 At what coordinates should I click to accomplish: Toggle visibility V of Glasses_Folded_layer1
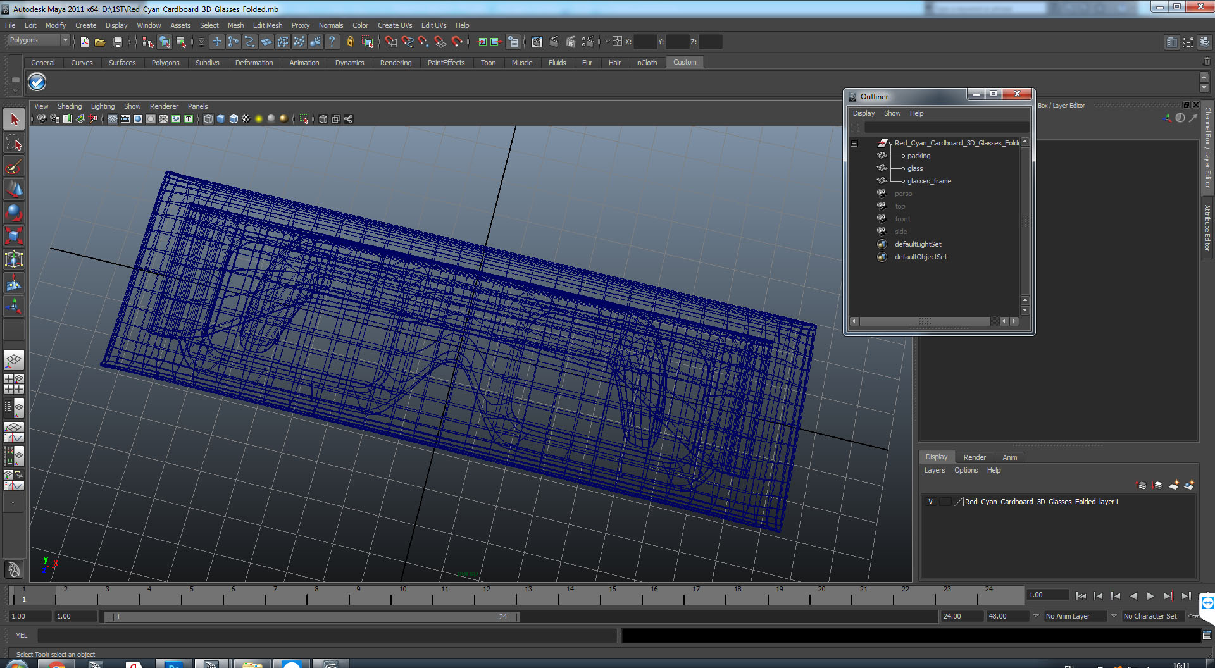coord(930,502)
